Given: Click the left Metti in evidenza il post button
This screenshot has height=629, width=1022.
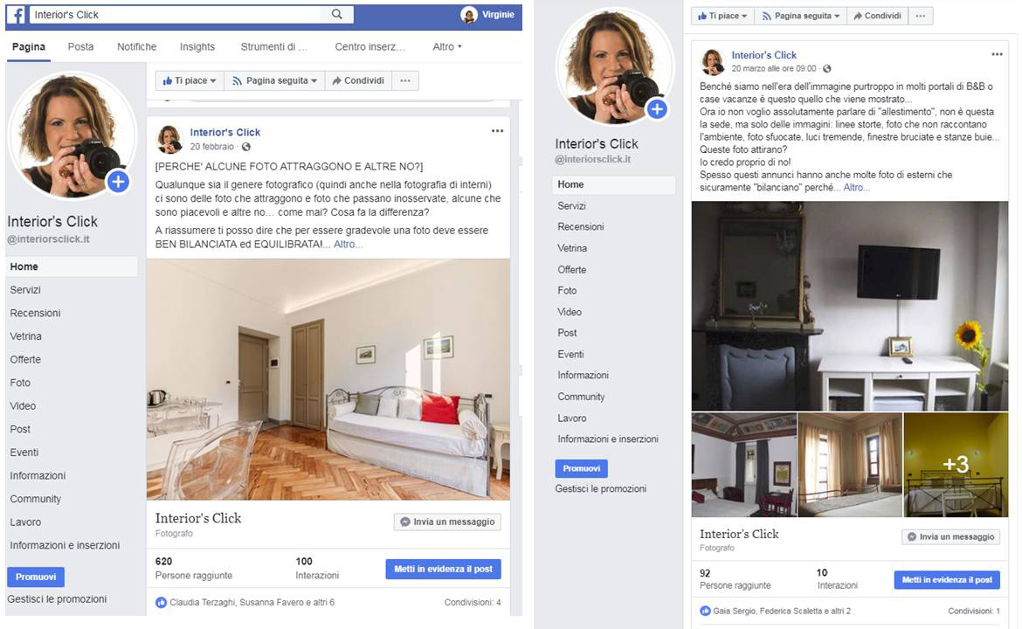Looking at the screenshot, I should (x=443, y=569).
